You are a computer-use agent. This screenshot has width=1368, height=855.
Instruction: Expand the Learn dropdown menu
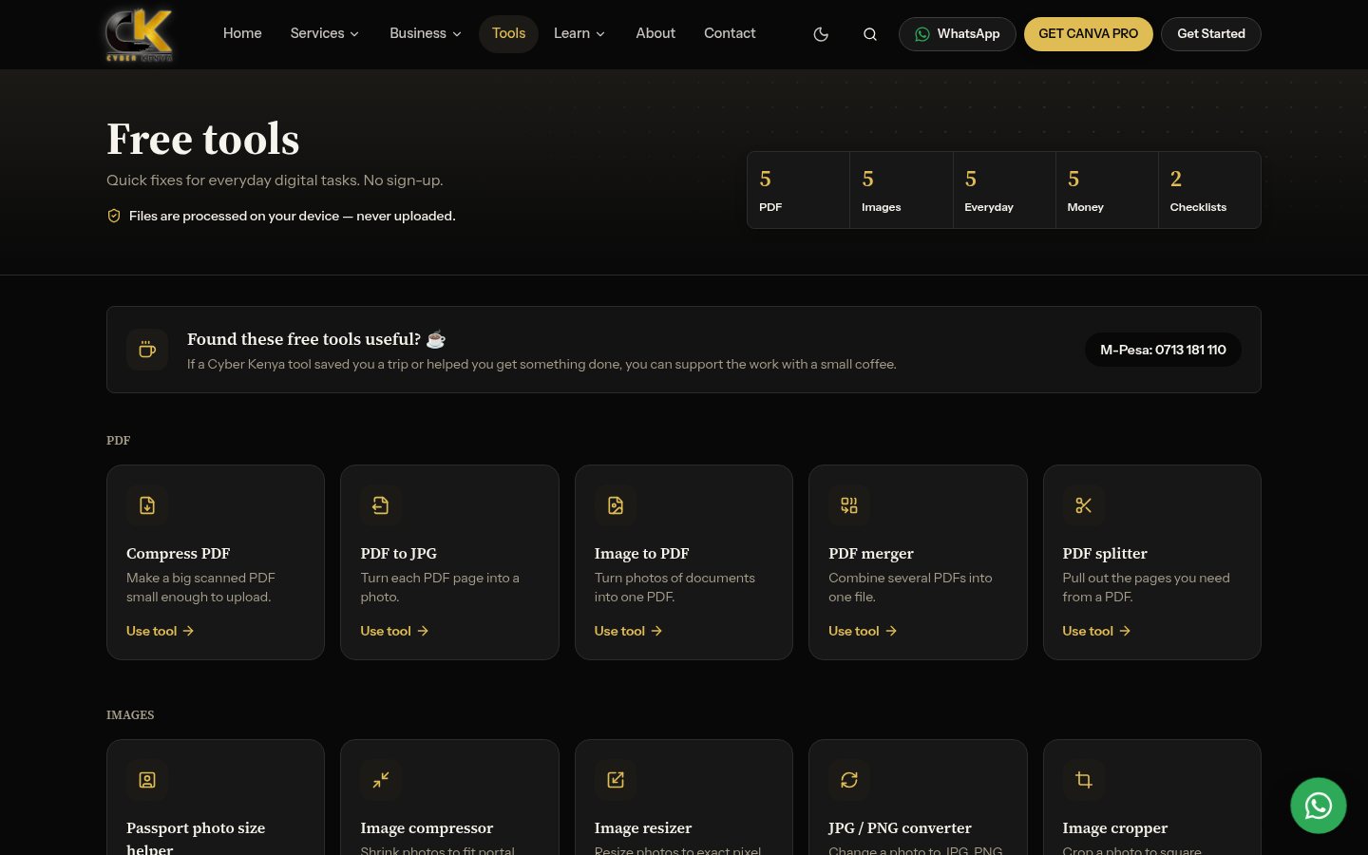click(579, 33)
